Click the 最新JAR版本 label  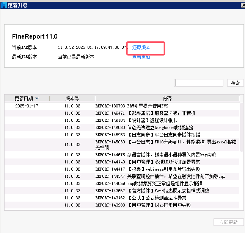[x=25, y=57]
